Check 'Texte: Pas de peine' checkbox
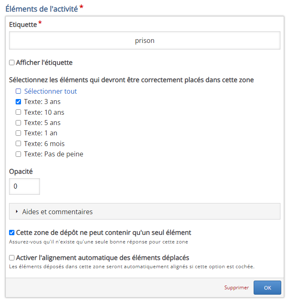This screenshot has width=287, height=300. click(18, 154)
